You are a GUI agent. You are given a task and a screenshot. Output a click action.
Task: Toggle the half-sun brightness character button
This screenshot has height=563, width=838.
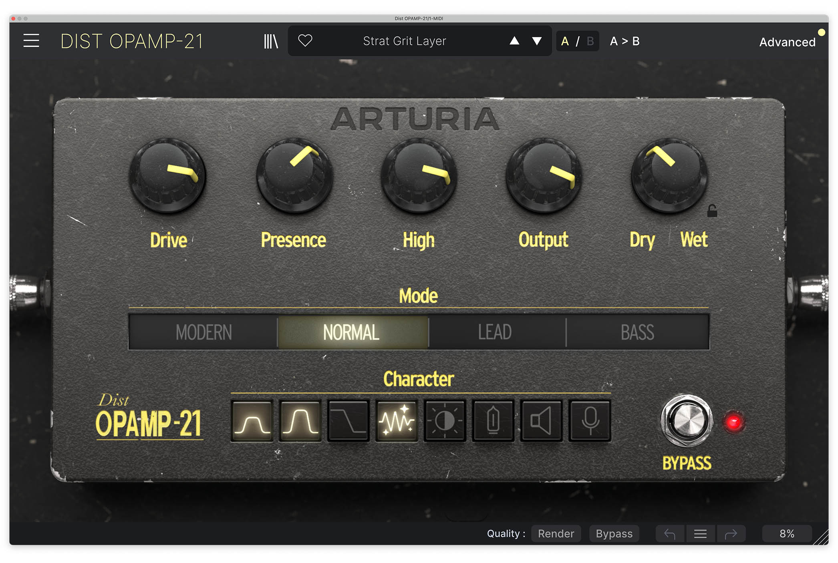tap(445, 421)
